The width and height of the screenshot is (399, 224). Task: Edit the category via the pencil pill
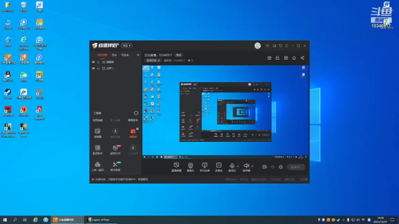click(153, 60)
